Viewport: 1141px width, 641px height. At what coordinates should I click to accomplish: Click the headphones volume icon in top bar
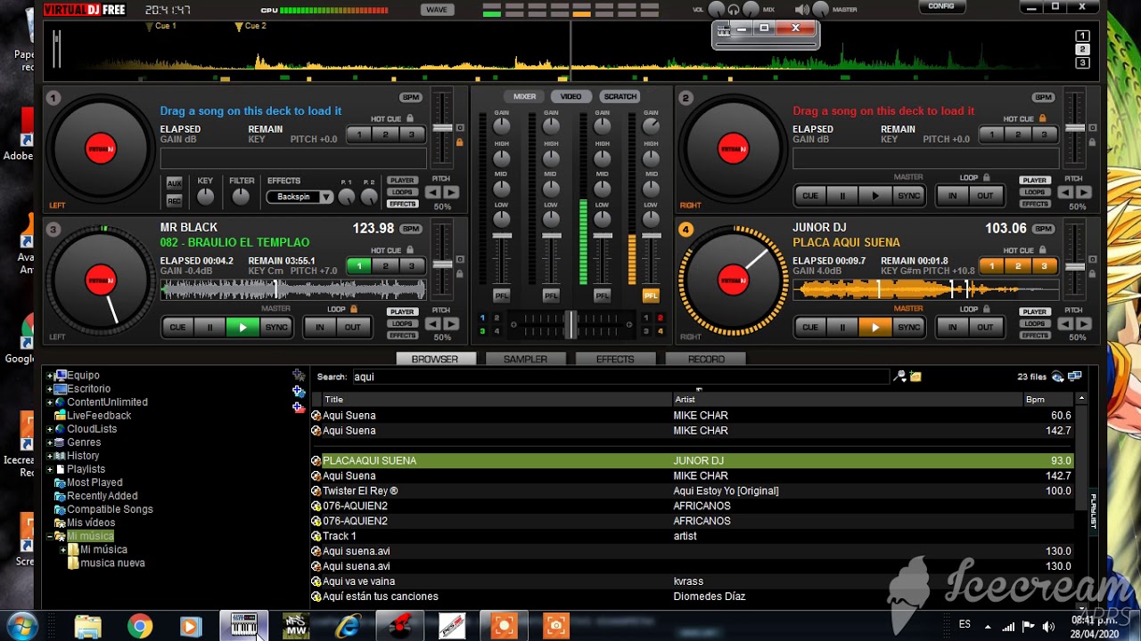pyautogui.click(x=734, y=9)
